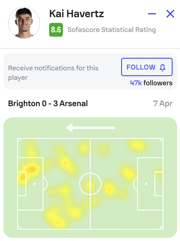The height and width of the screenshot is (241, 180).
Task: Click the left penalty spot on pitch
Action: pos(35,184)
